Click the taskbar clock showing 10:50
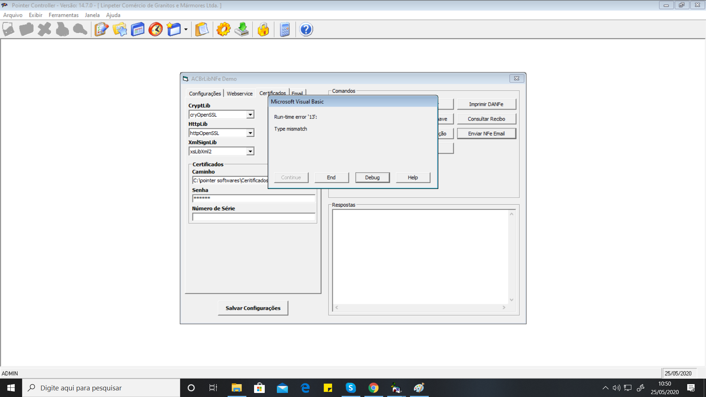 coord(664,388)
